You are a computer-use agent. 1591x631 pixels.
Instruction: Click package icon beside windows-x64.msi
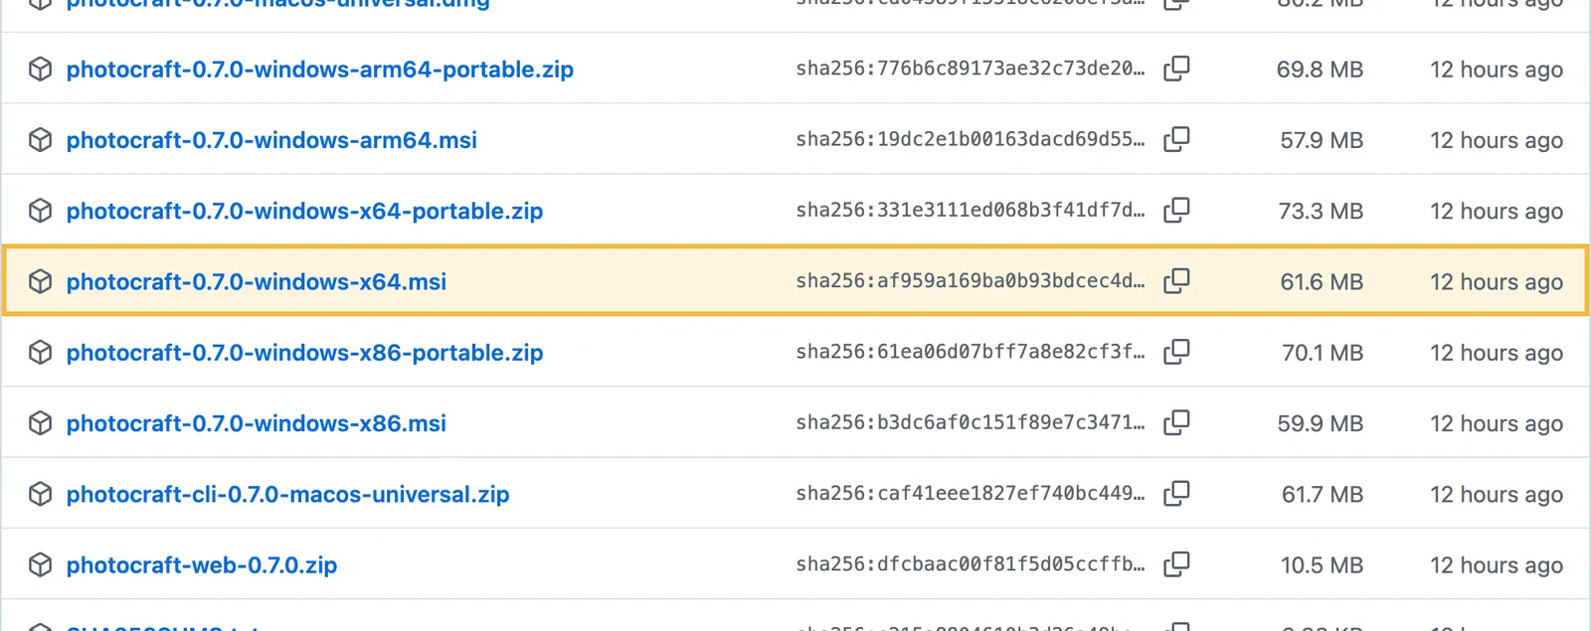coord(40,281)
